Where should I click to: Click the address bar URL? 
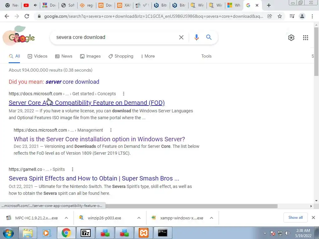(x=154, y=16)
